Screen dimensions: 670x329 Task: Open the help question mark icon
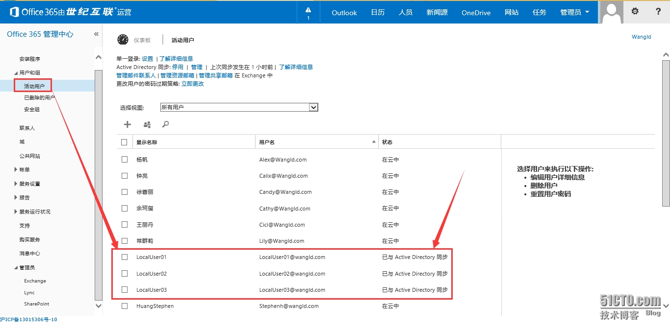point(658,11)
